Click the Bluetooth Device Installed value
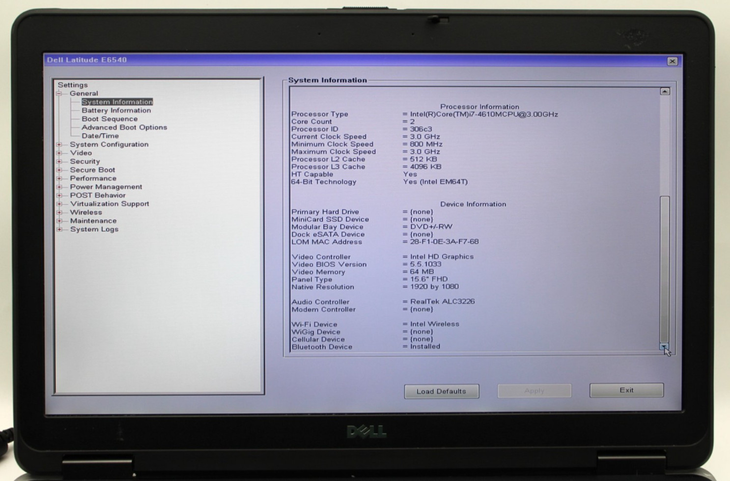Screen dimensions: 730x481 [x=425, y=346]
